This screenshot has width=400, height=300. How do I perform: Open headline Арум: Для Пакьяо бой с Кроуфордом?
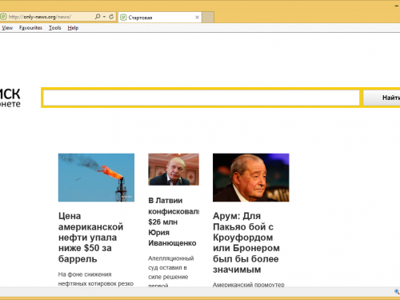pos(246,242)
